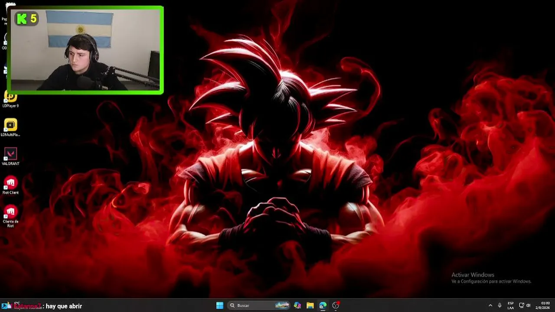The height and width of the screenshot is (312, 555).
Task: Select the Cliente de Riot desktop icon
Action: pos(10,216)
